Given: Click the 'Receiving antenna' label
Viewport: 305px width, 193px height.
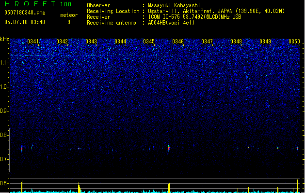Looking at the screenshot, I should coord(112,23).
